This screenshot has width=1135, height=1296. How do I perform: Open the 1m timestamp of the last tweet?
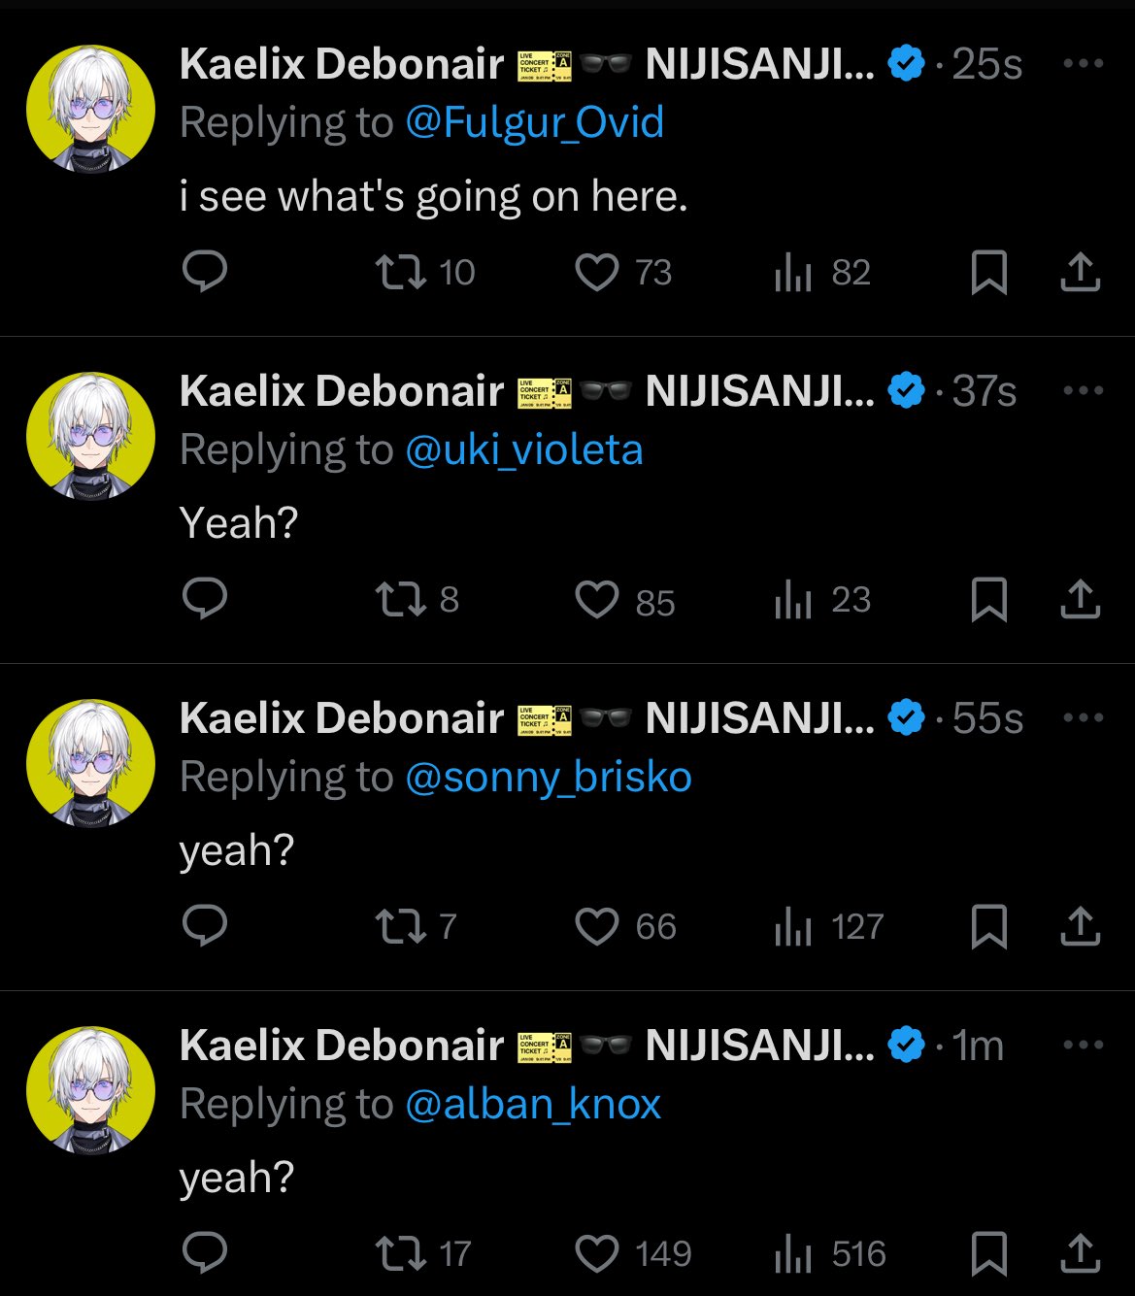tap(978, 1046)
